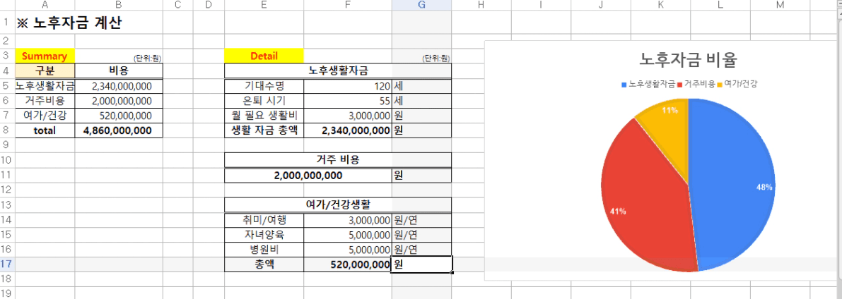Click the 병원비 label cell
Image resolution: width=842 pixels, height=299 pixels.
264,250
